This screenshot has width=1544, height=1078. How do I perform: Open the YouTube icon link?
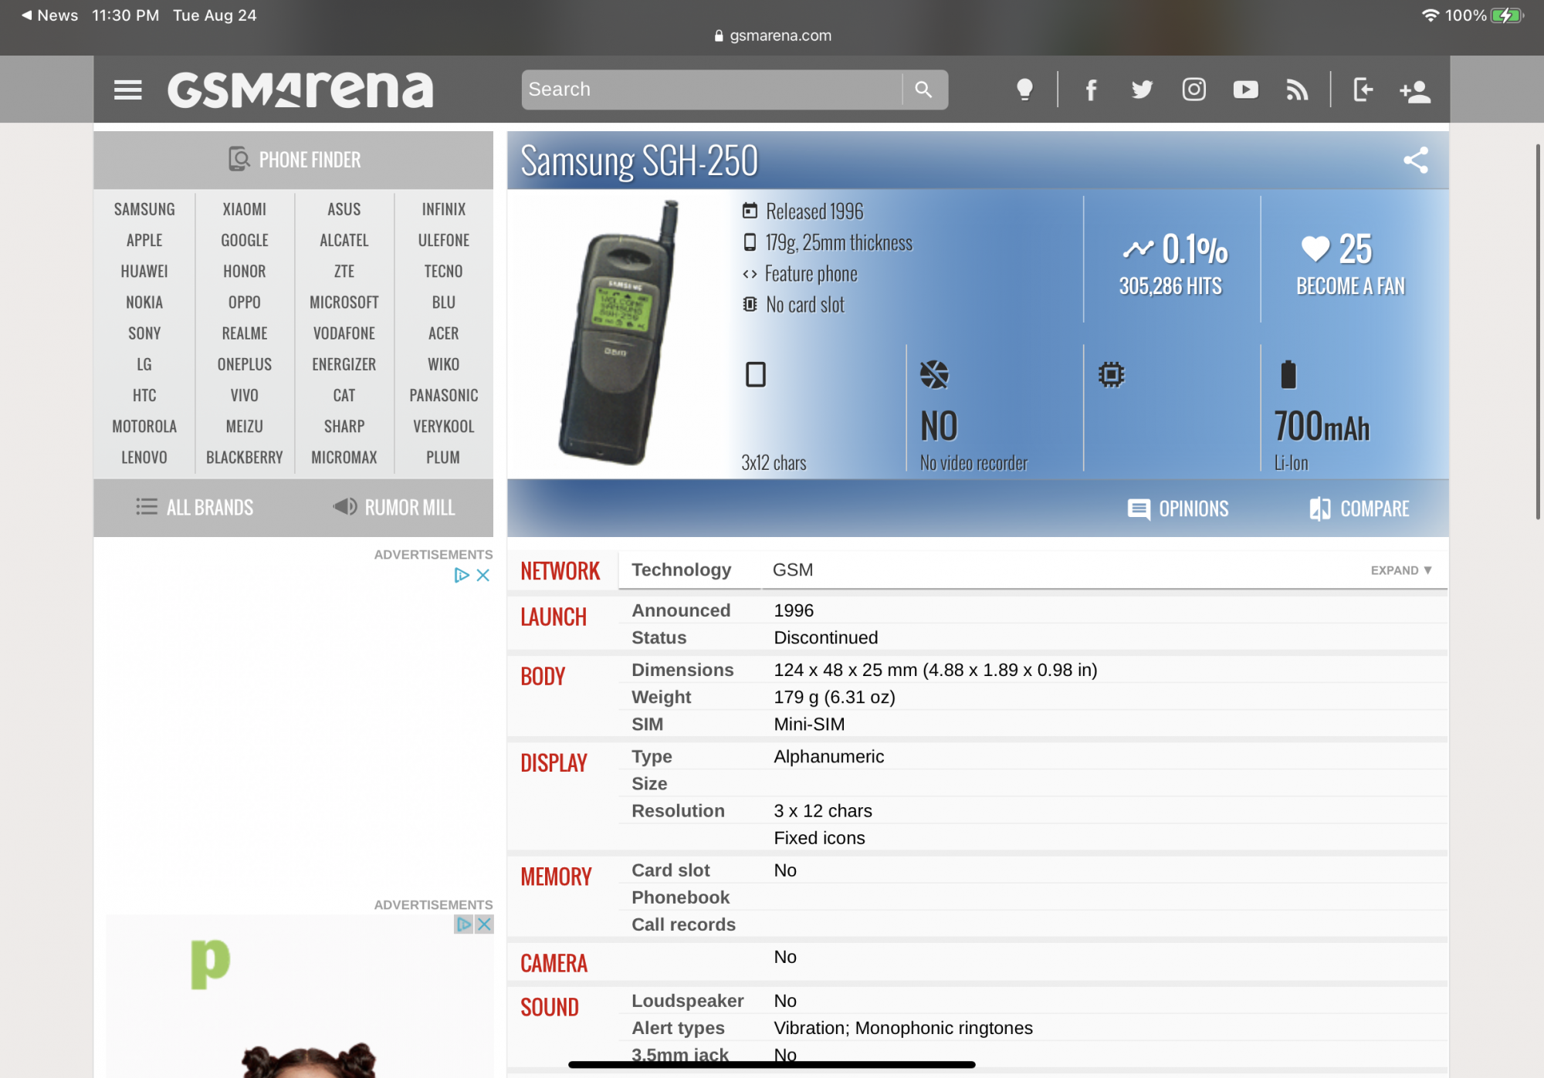pos(1245,90)
